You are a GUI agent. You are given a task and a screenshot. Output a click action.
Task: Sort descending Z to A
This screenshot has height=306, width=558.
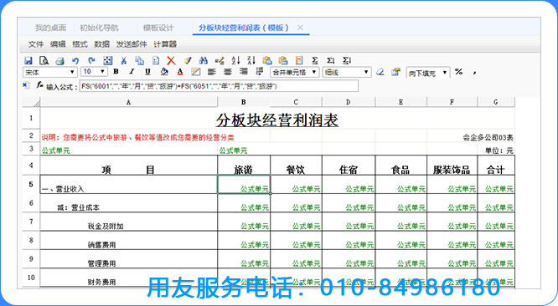[251, 60]
